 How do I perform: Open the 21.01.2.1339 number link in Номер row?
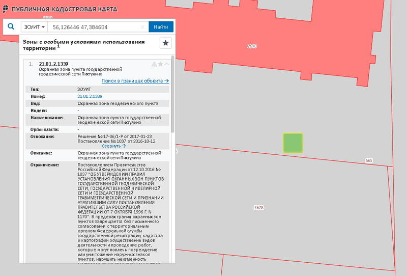pos(90,96)
